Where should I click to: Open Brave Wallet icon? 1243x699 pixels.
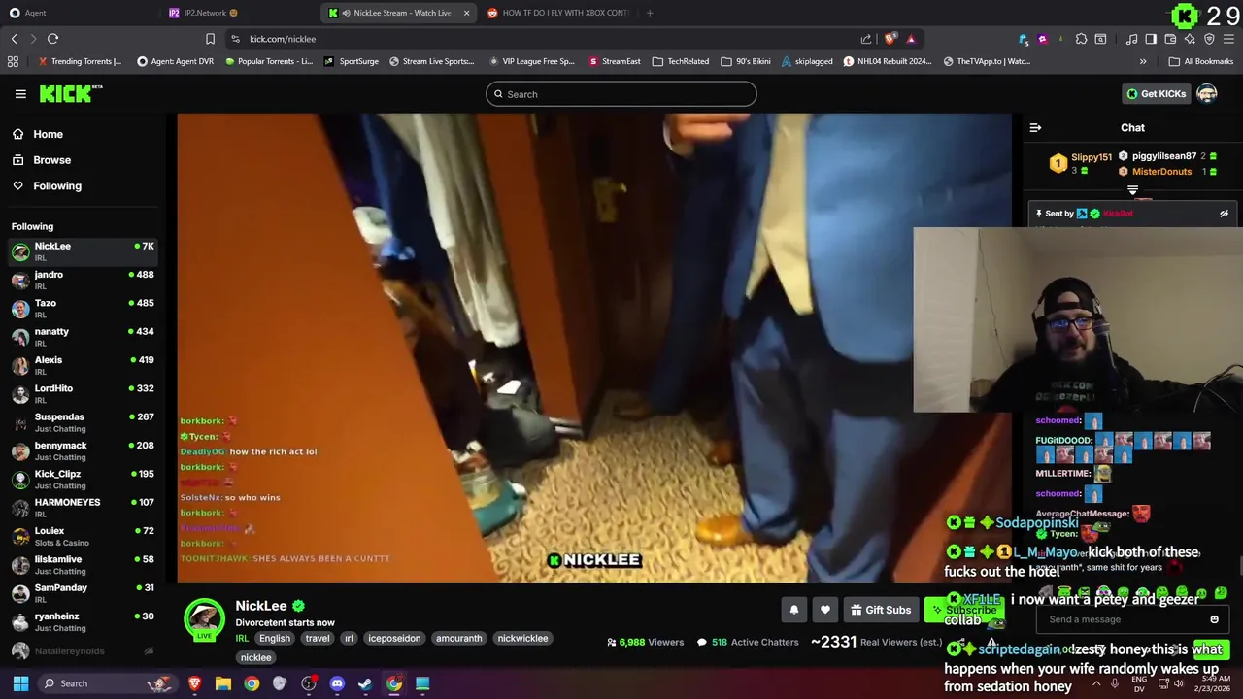click(1170, 39)
